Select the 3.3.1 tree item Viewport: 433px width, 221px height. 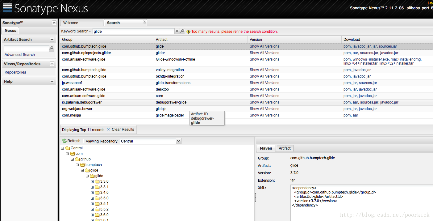(x=104, y=187)
